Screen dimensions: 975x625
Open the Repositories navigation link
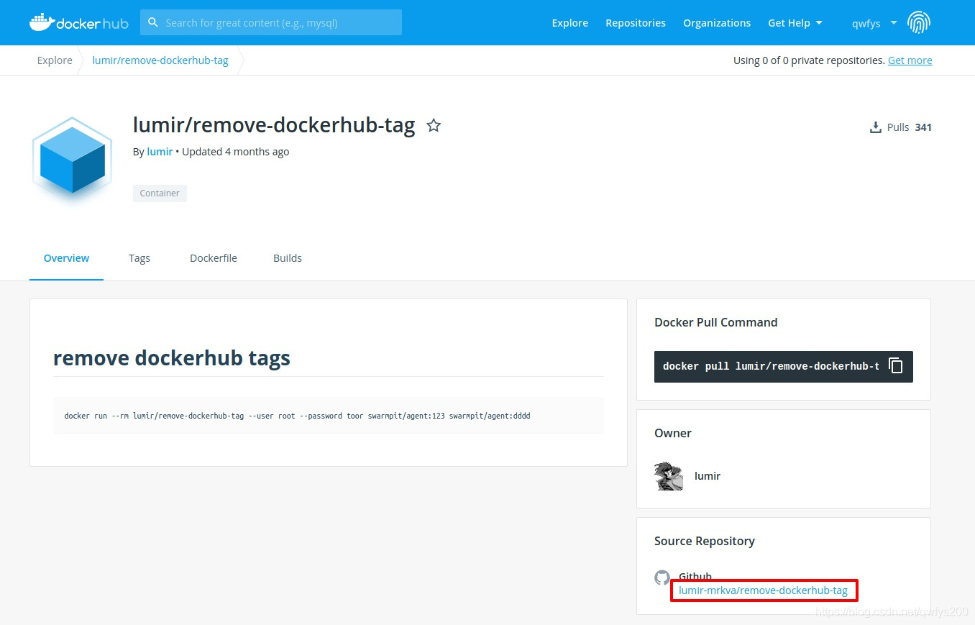coord(636,23)
